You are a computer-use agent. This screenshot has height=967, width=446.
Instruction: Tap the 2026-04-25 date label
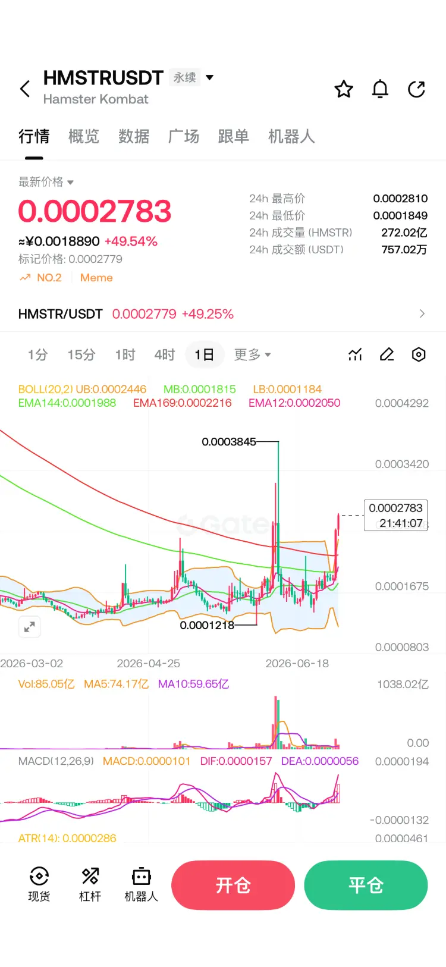[148, 663]
